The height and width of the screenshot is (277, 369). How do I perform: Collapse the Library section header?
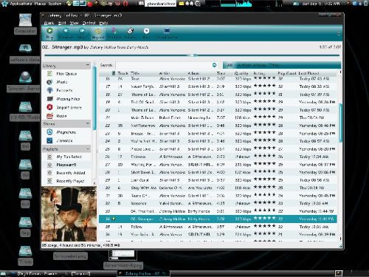click(x=88, y=65)
